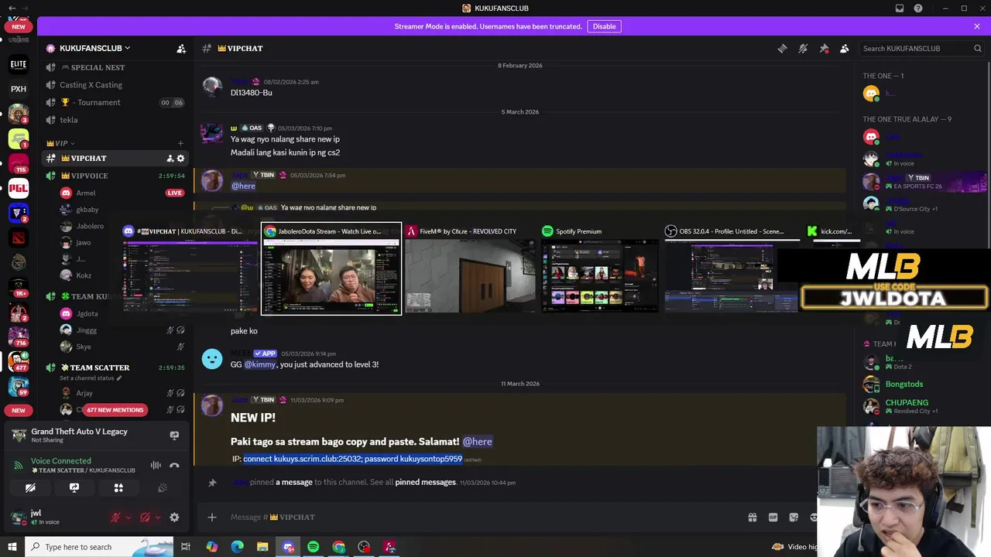Open the 'a message' pinned link
Image resolution: width=991 pixels, height=557 pixels.
(x=294, y=483)
